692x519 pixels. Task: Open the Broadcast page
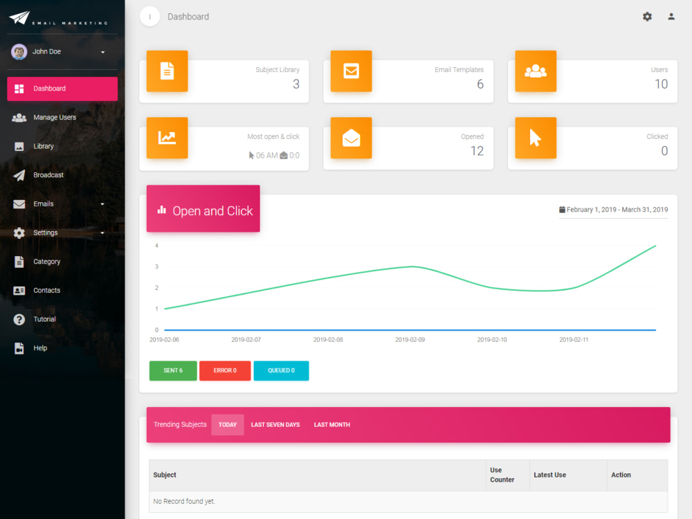point(48,175)
